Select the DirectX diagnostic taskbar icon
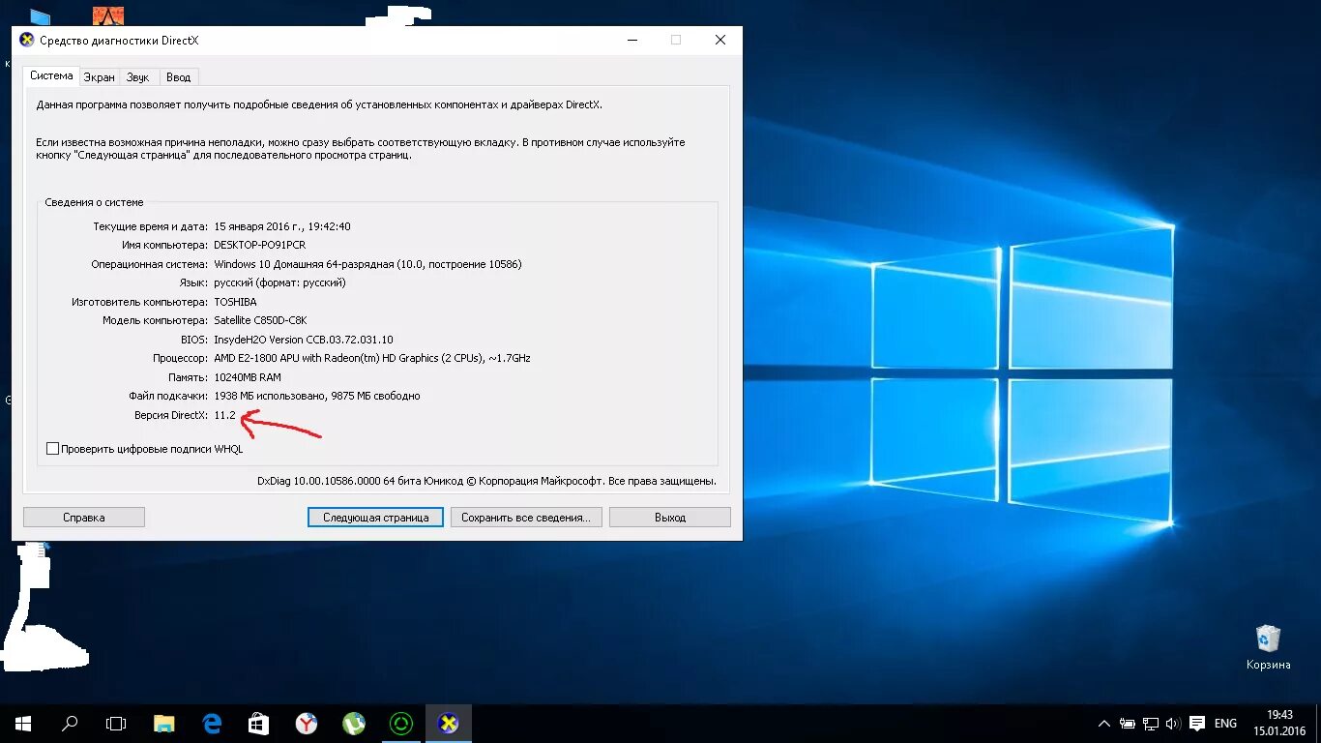The height and width of the screenshot is (743, 1321). [448, 723]
